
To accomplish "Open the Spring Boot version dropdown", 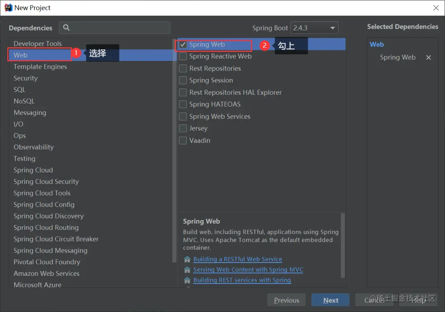I will 314,28.
